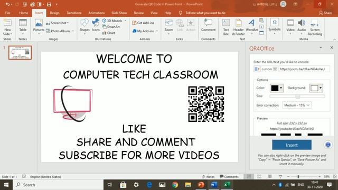Screen dimensions: 338x190
Task: Open the Shapes gallery
Action: pyautogui.click(x=84, y=27)
